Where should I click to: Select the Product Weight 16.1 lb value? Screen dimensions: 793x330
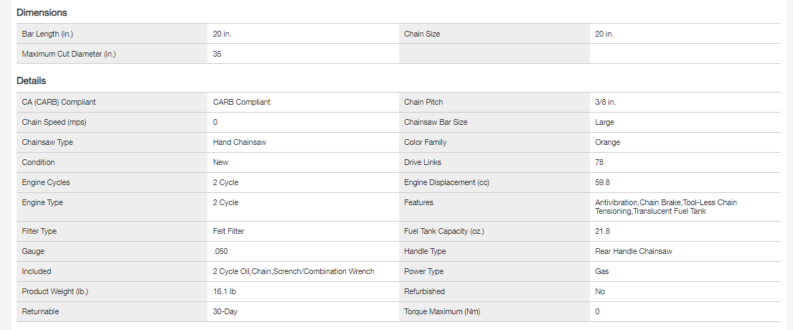[226, 291]
